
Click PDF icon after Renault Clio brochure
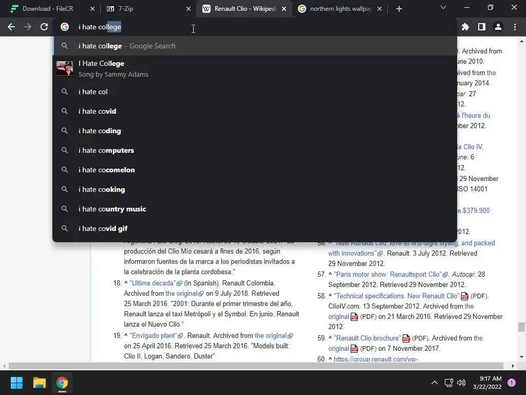pyautogui.click(x=406, y=338)
